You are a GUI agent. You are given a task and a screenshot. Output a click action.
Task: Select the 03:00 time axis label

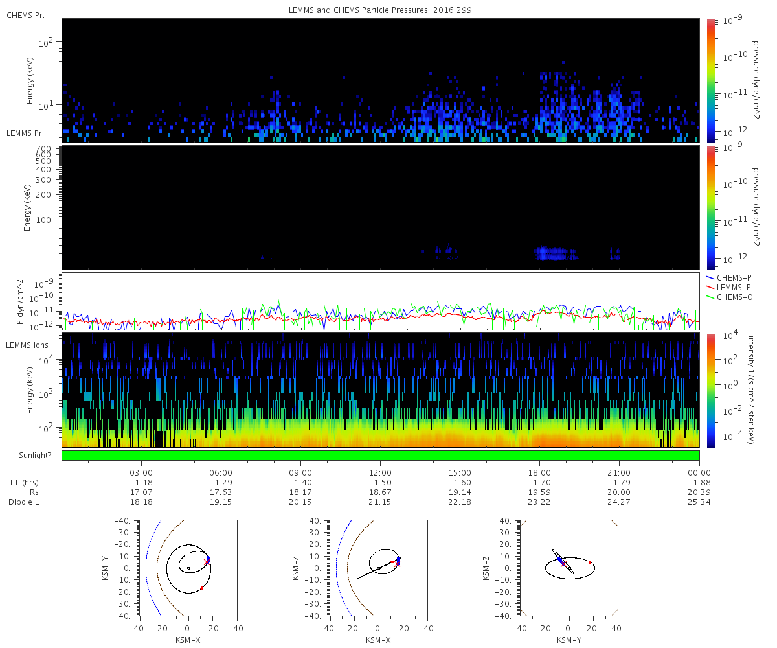(x=141, y=472)
